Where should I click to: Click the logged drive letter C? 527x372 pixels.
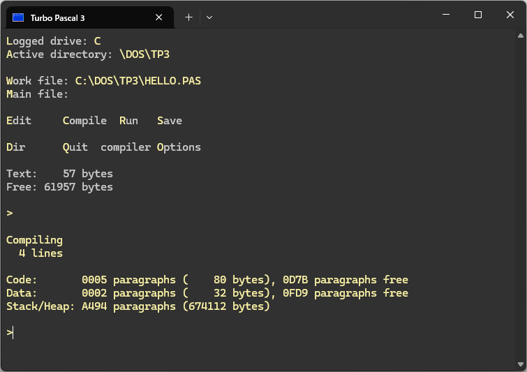point(97,41)
